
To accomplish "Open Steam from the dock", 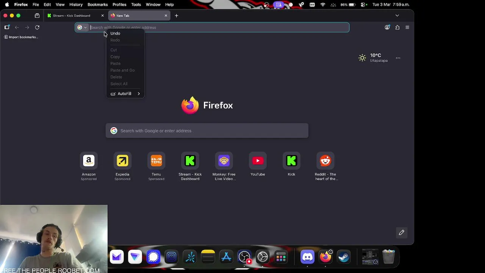I will (x=344, y=257).
